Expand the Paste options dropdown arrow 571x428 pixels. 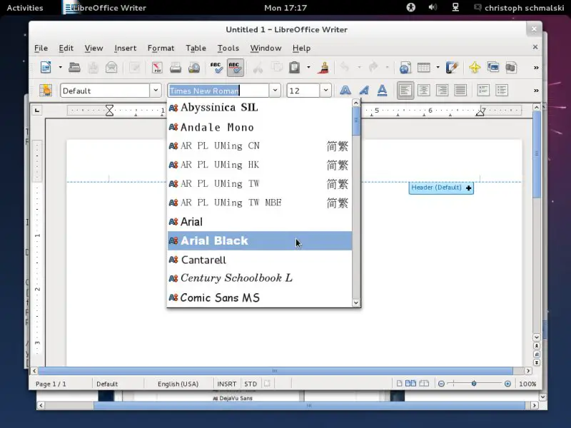tap(308, 67)
